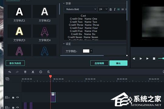Toggle lock on track 3
The height and width of the screenshot is (109, 164).
(x=13, y=97)
